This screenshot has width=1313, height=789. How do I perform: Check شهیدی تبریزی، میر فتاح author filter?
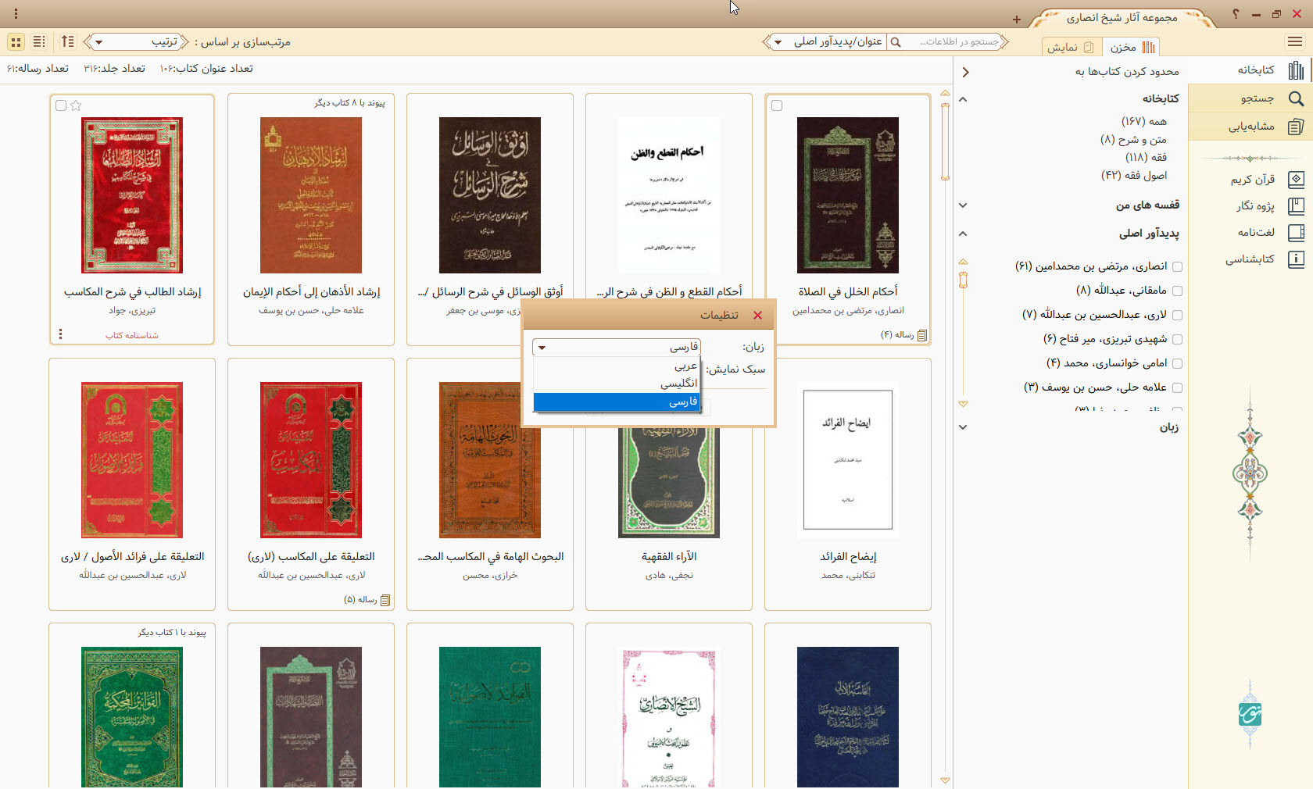[1178, 339]
